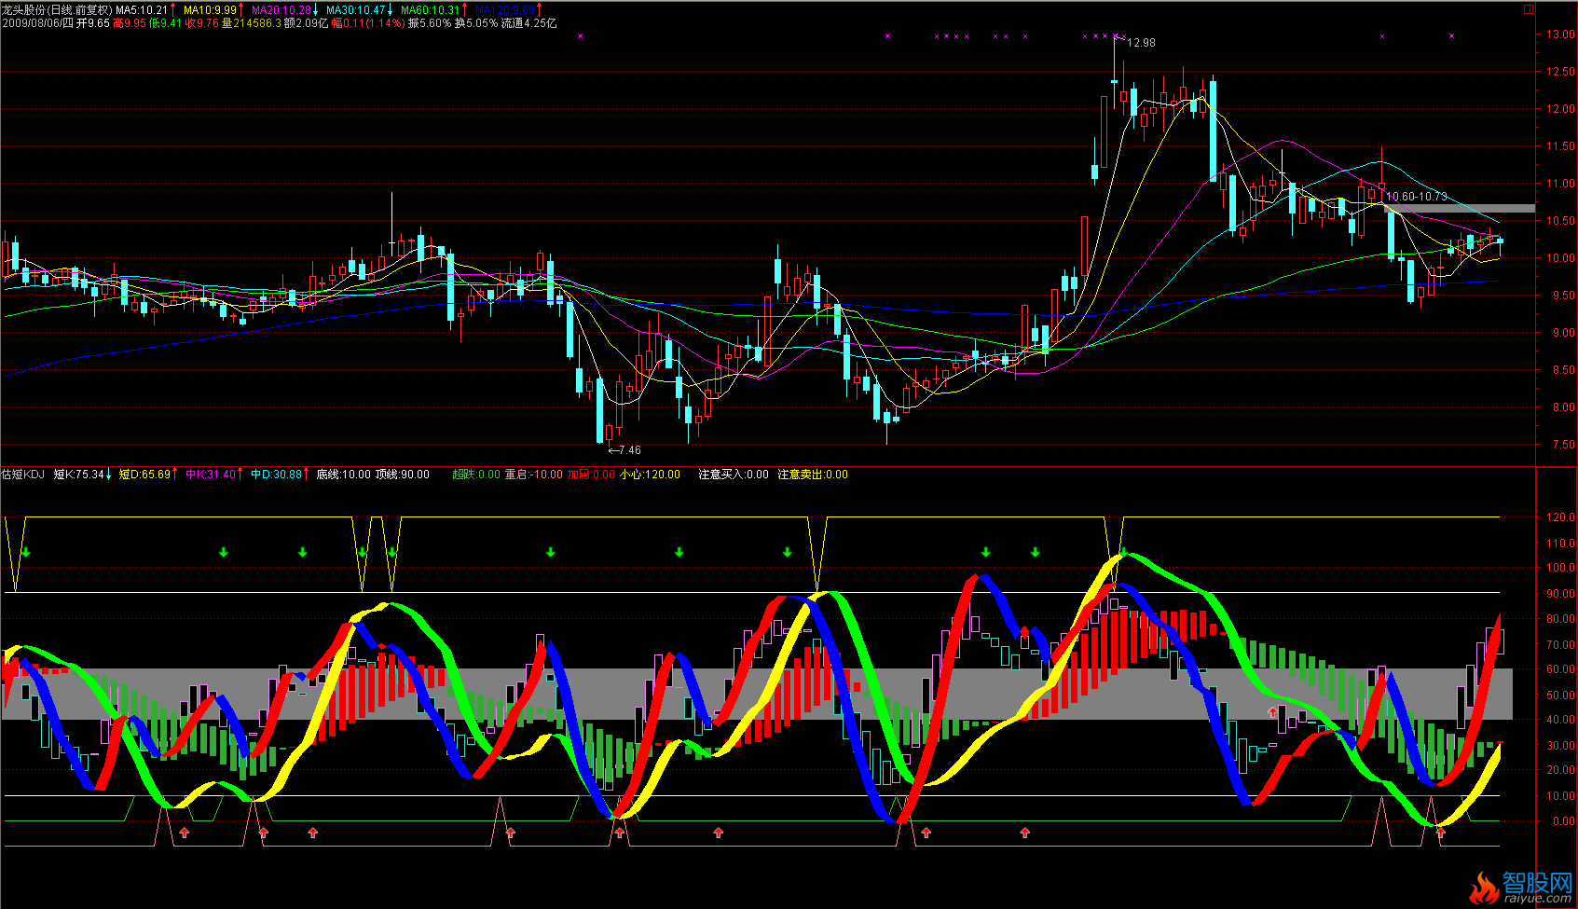Click 7.50 on the price axis
The width and height of the screenshot is (1578, 909).
pos(1564,445)
